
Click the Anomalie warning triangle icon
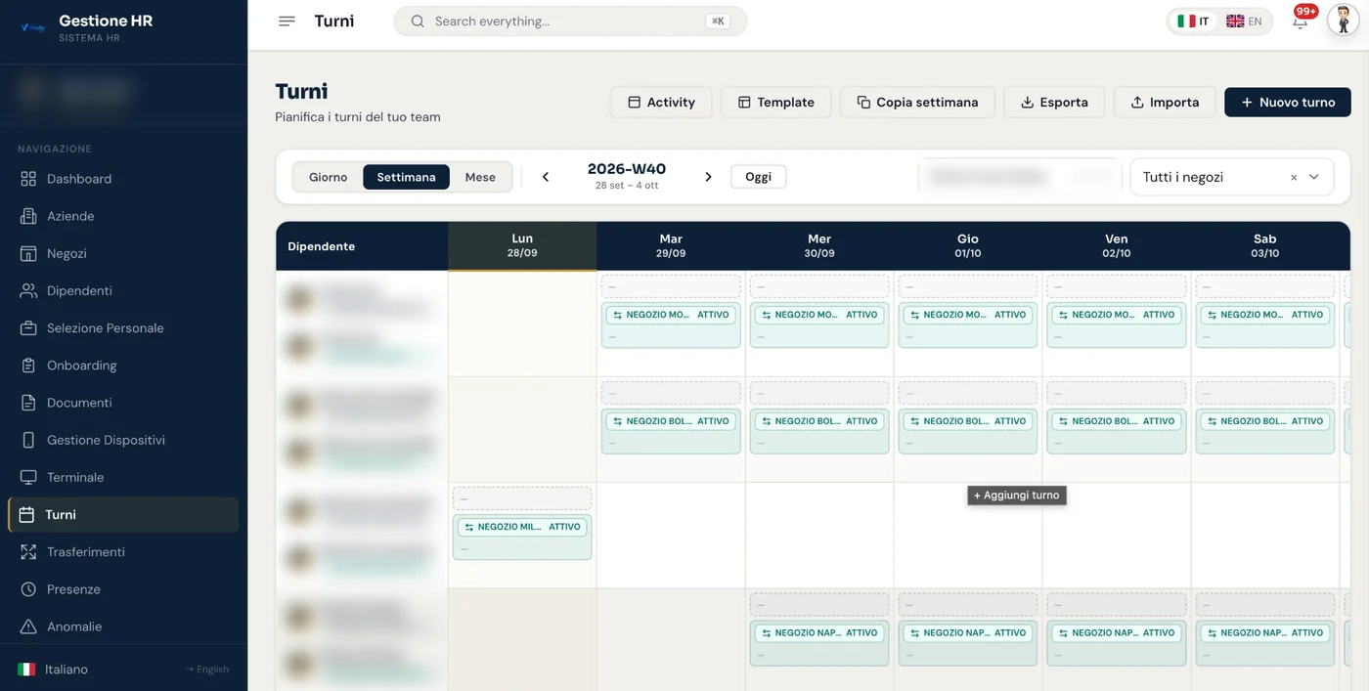[27, 626]
